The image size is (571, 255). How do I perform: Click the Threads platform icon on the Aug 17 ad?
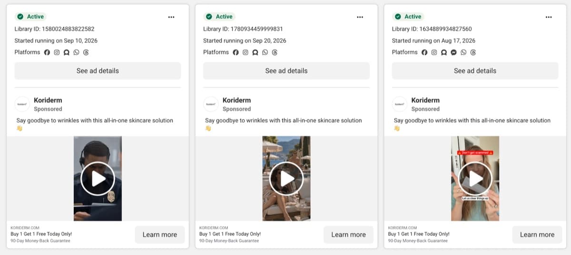click(x=473, y=52)
